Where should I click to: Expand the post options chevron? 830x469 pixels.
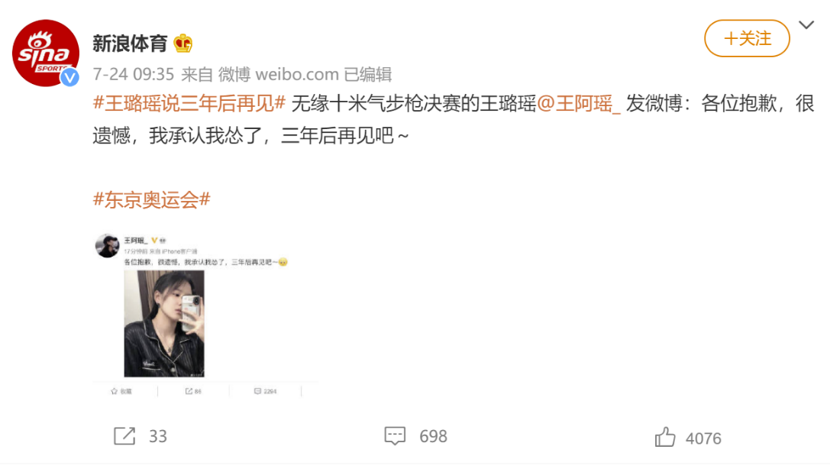[806, 25]
